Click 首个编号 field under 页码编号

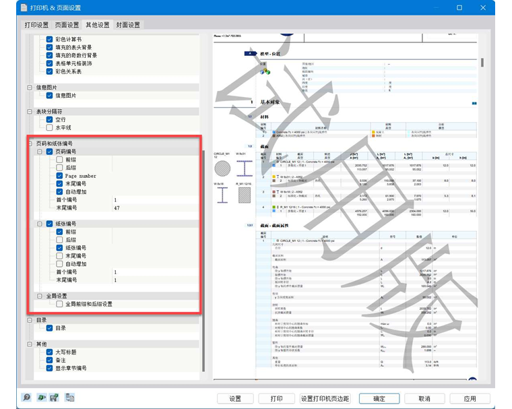[x=156, y=199]
